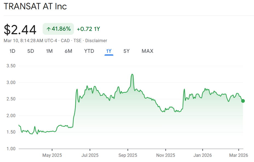Click the Sep 2025 axis label
The width and height of the screenshot is (254, 162).
pyautogui.click(x=128, y=155)
